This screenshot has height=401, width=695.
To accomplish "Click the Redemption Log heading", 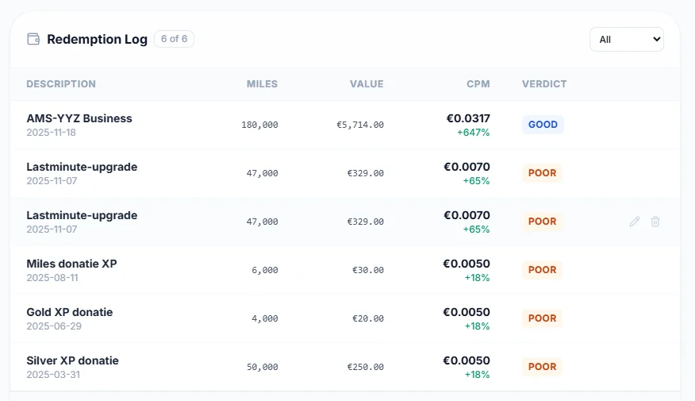I will coord(97,39).
